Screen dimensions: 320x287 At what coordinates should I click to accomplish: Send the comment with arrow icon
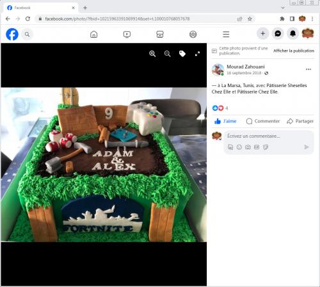point(307,147)
